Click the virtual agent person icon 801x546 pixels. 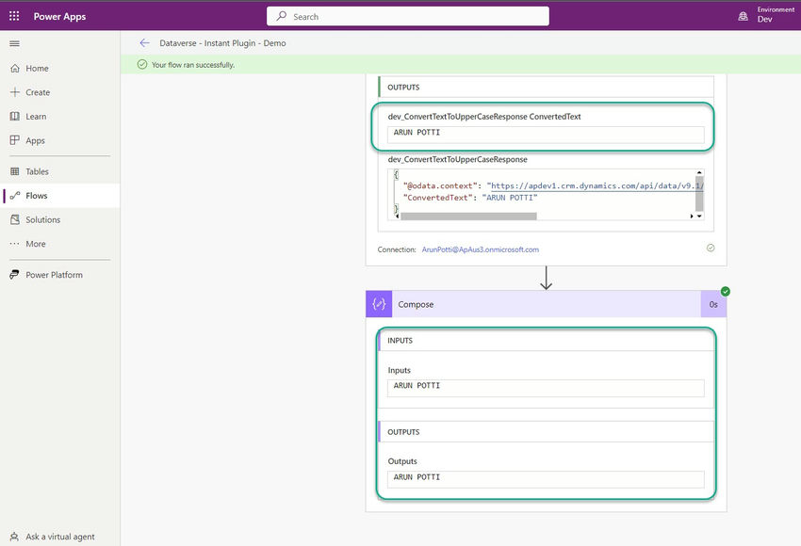14,537
